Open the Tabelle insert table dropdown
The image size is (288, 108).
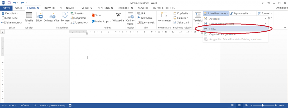[x=29, y=18]
